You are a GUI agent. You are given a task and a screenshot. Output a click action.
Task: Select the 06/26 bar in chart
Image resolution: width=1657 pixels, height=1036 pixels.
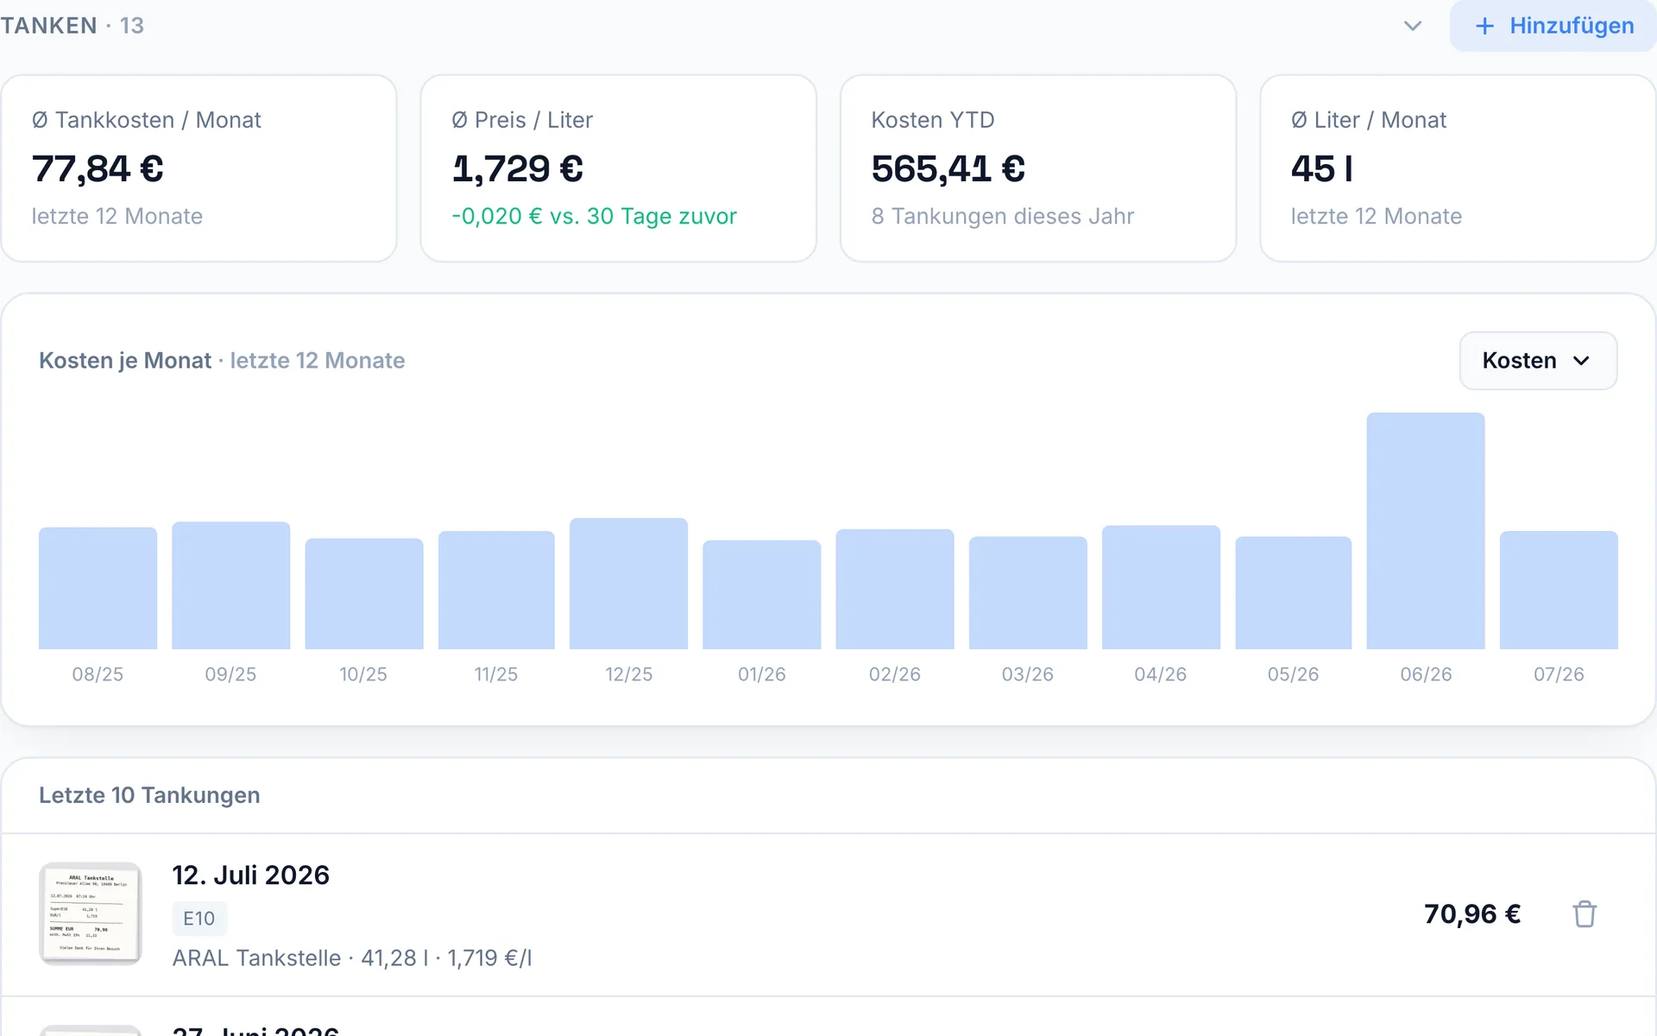pyautogui.click(x=1426, y=531)
